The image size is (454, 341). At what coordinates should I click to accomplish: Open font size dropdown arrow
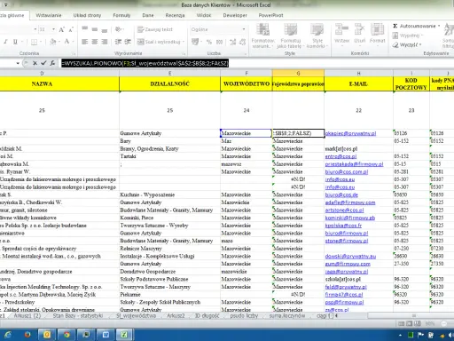[53, 29]
